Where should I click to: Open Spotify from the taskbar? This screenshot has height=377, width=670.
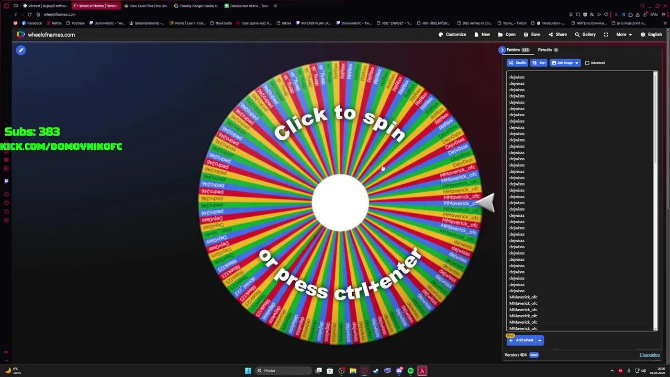pyautogui.click(x=410, y=371)
